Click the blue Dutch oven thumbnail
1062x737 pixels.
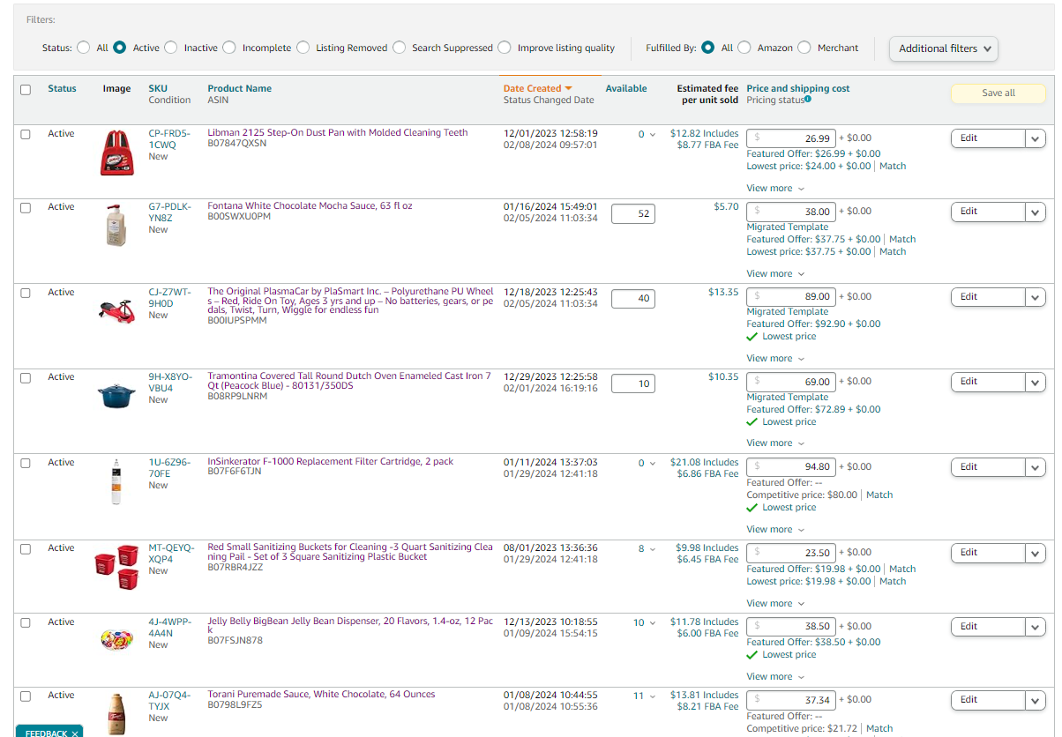[x=116, y=396]
